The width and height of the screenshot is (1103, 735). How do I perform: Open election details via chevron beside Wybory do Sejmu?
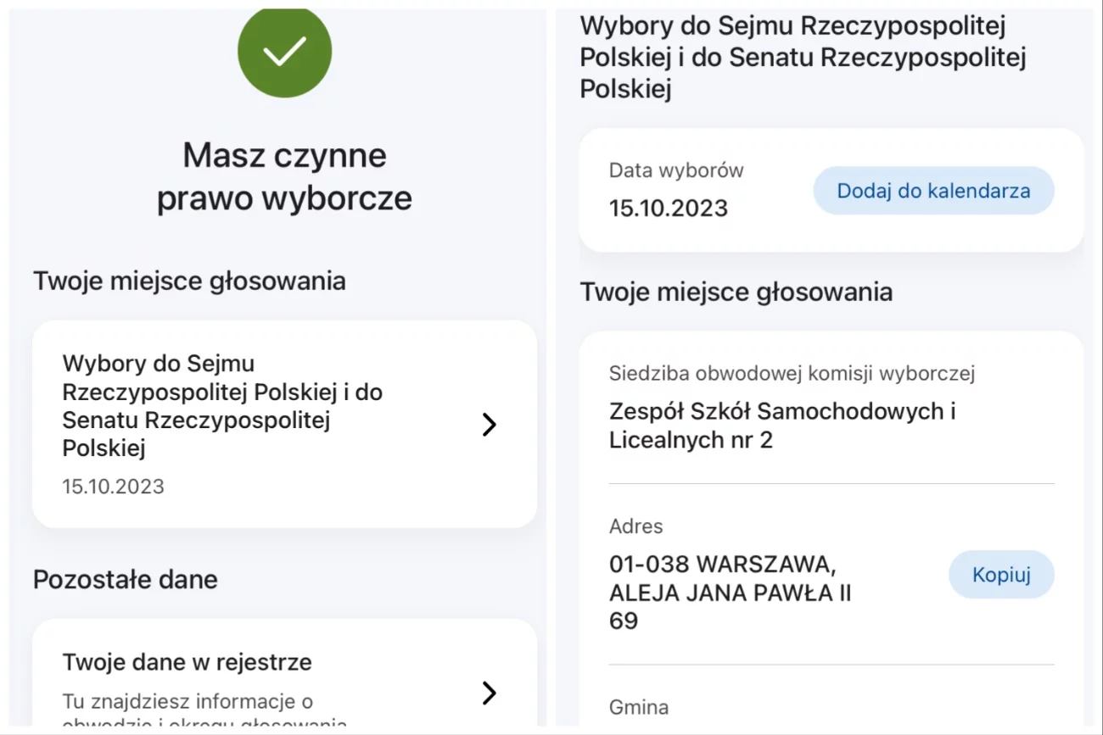tap(489, 425)
